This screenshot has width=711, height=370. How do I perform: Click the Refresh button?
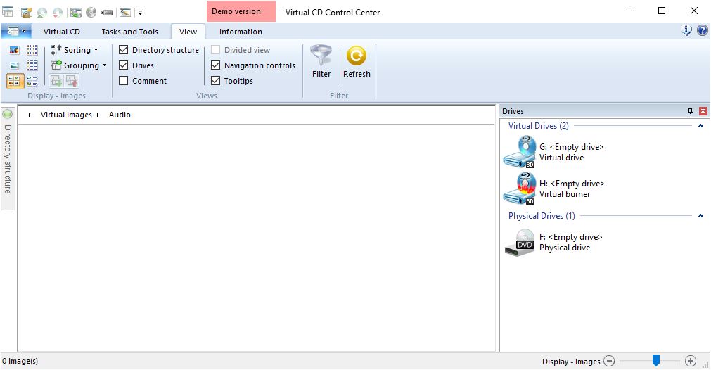point(357,62)
